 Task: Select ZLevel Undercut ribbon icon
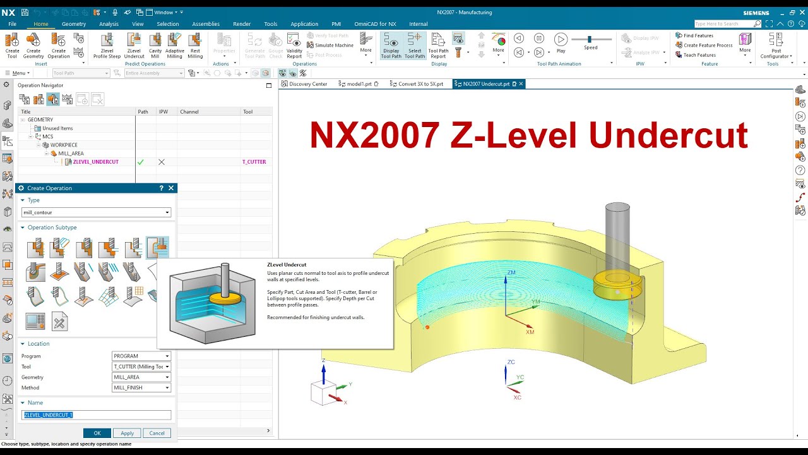pos(134,45)
